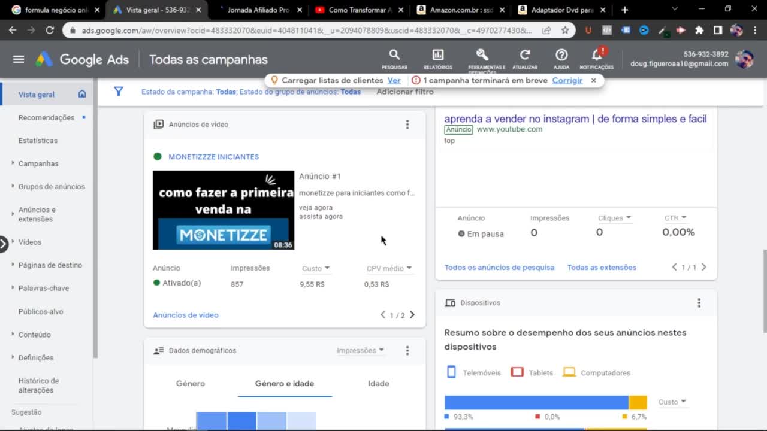Click the browser back arrow

(x=13, y=30)
